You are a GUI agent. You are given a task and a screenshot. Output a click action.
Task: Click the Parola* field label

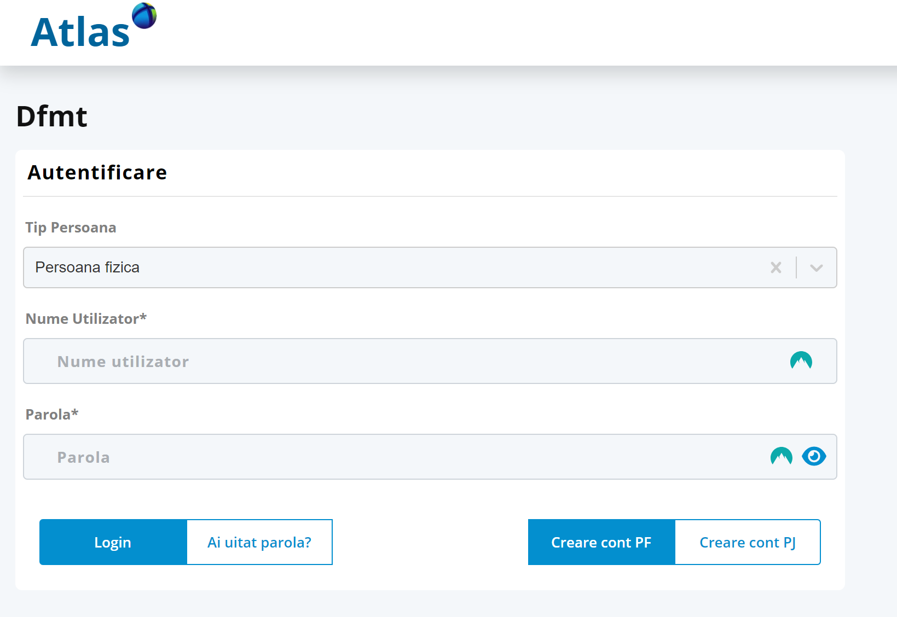(52, 415)
